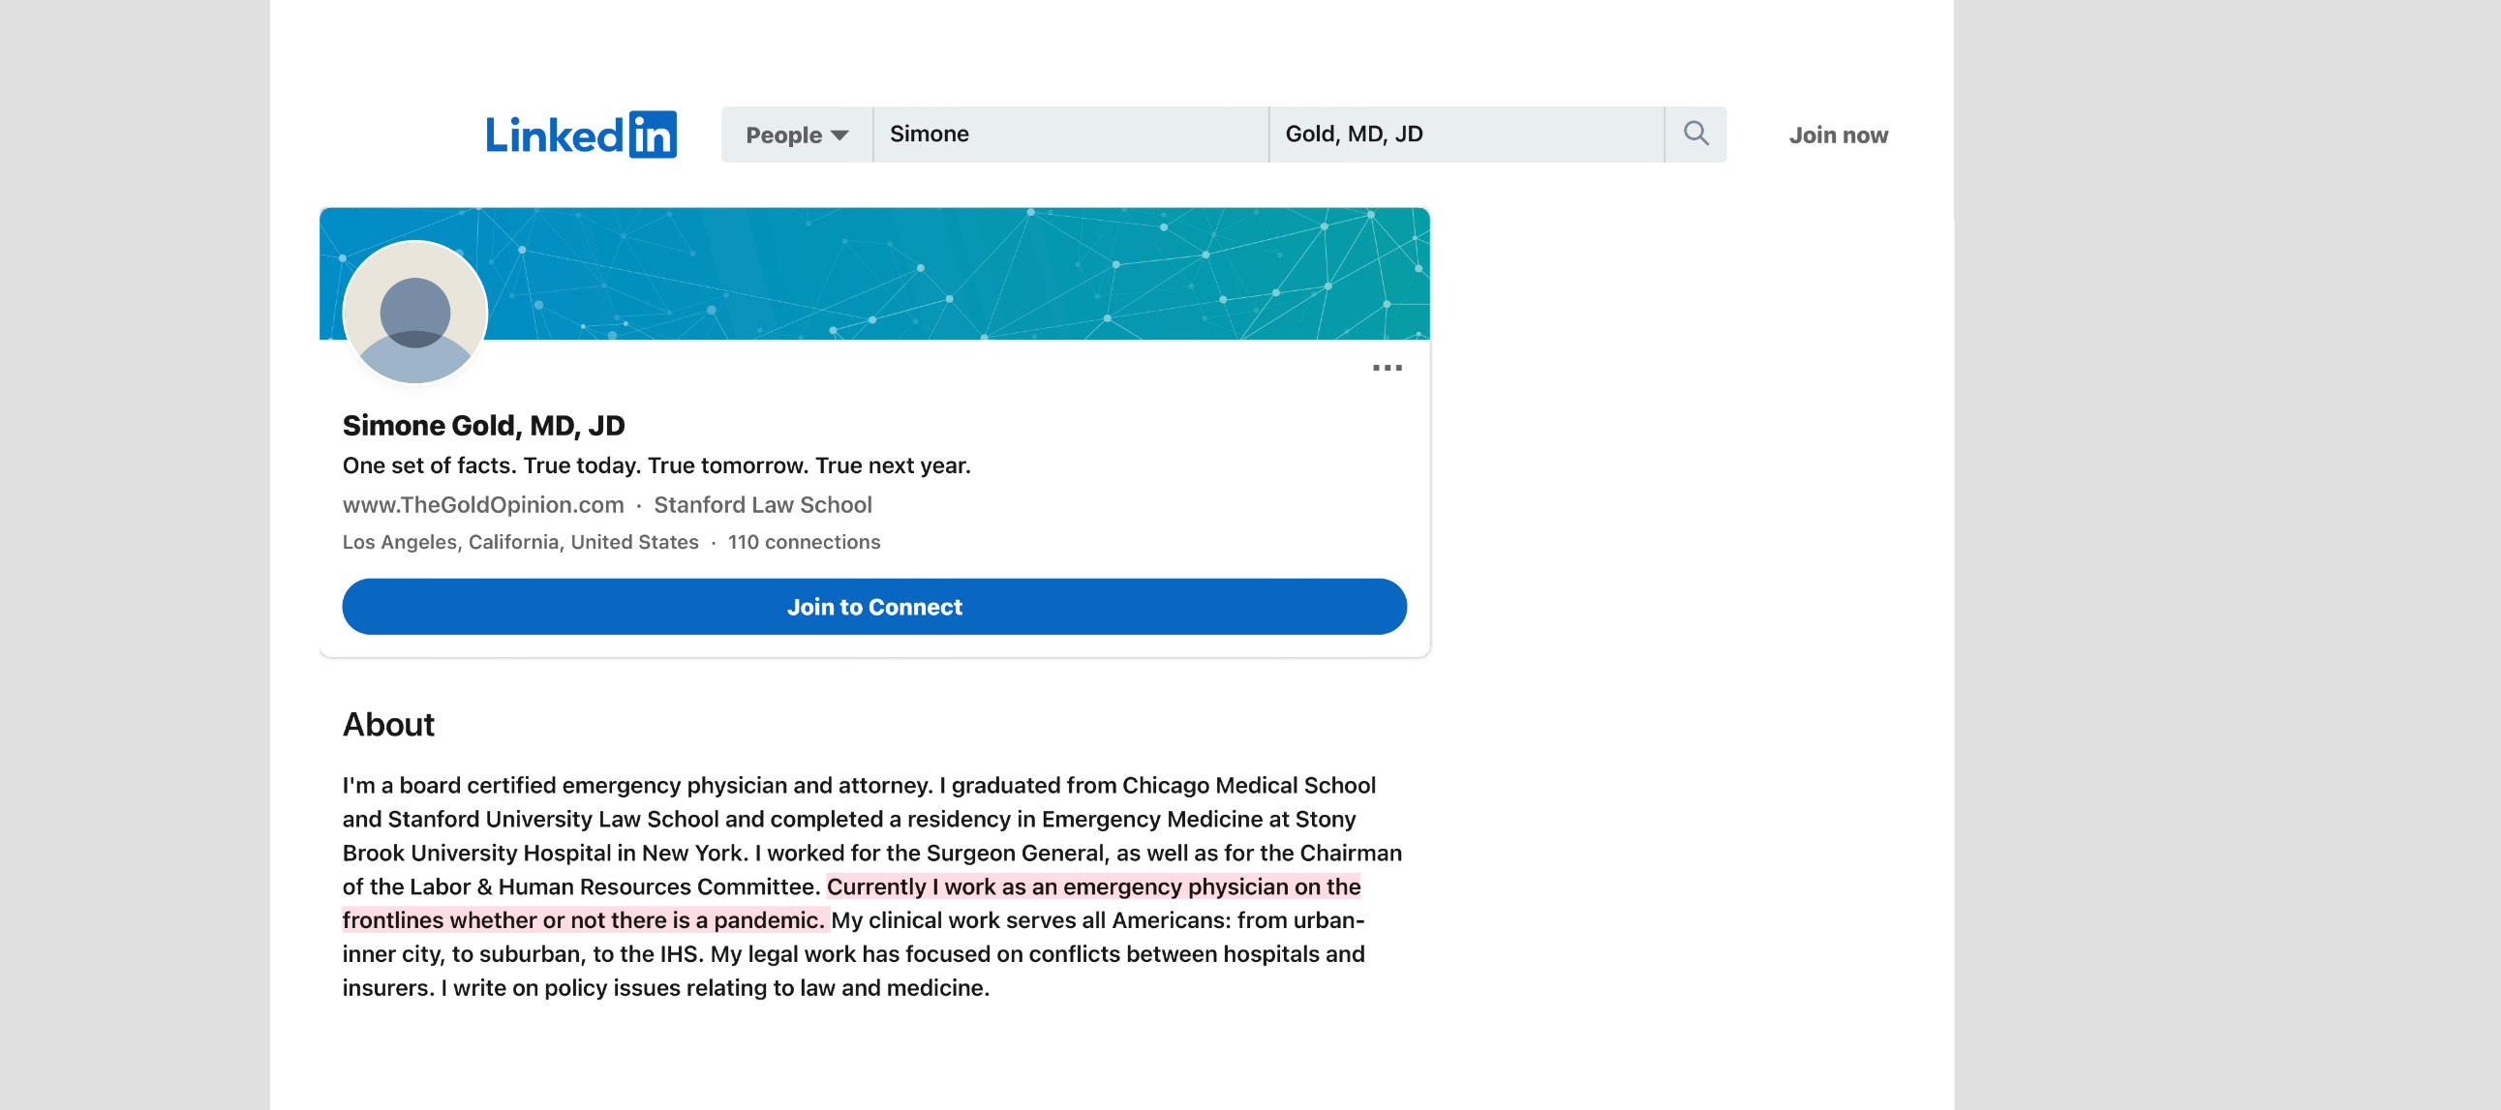Click the 110 connections text

coord(804,541)
